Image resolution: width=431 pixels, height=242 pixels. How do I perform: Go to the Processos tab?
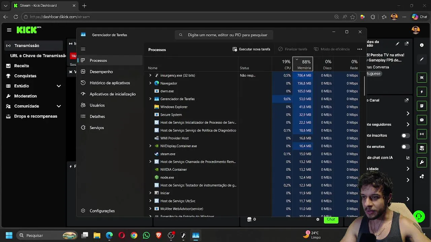(x=110, y=61)
